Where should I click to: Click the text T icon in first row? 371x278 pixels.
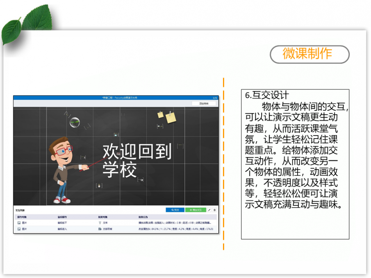click(100, 223)
